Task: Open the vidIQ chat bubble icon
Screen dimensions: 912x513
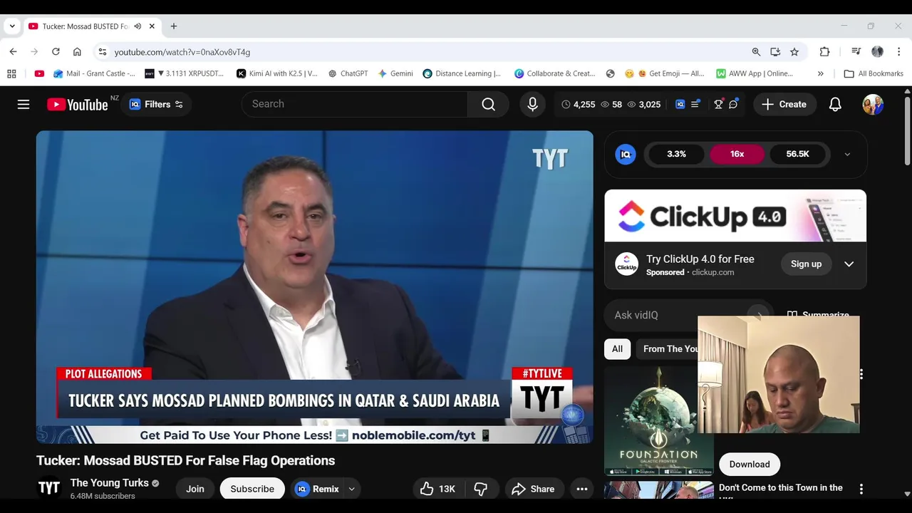Action: [733, 104]
